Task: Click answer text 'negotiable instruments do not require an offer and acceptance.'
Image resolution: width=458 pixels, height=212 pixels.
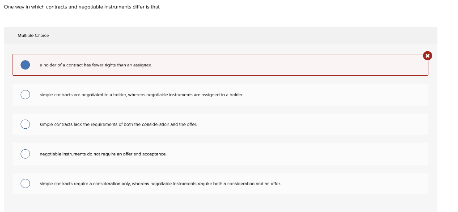Action: (x=103, y=154)
